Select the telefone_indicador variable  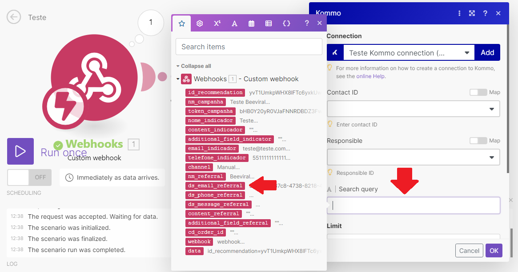pyautogui.click(x=217, y=158)
